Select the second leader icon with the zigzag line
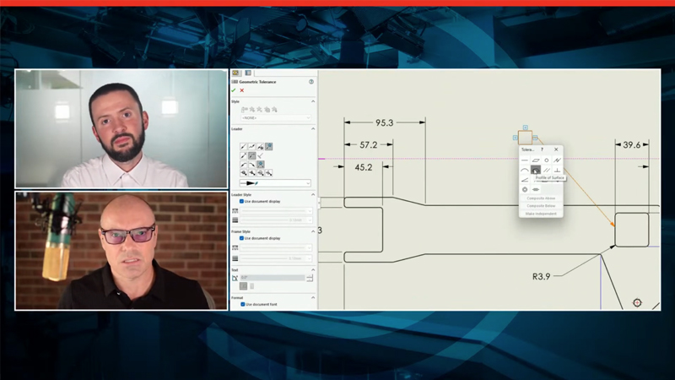 pos(251,146)
